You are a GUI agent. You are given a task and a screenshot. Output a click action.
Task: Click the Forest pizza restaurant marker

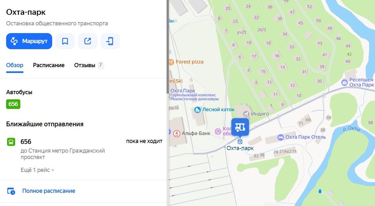coord(171,62)
